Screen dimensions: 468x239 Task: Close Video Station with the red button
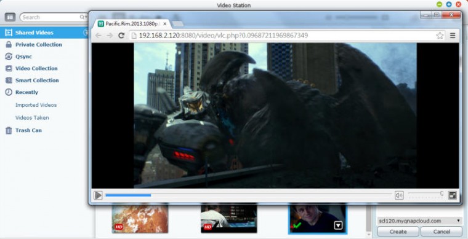(458, 4)
